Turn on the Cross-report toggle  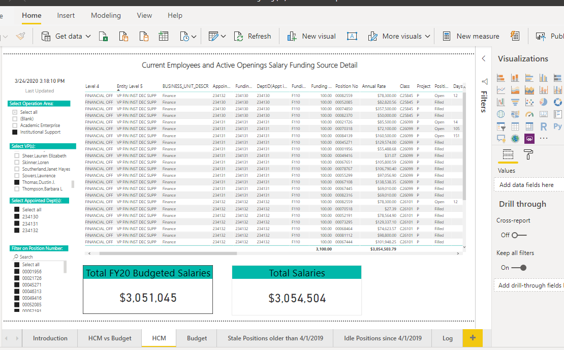point(519,235)
